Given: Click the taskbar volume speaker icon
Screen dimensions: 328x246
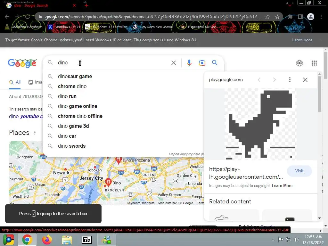Looking at the screenshot, I should pos(296,240).
